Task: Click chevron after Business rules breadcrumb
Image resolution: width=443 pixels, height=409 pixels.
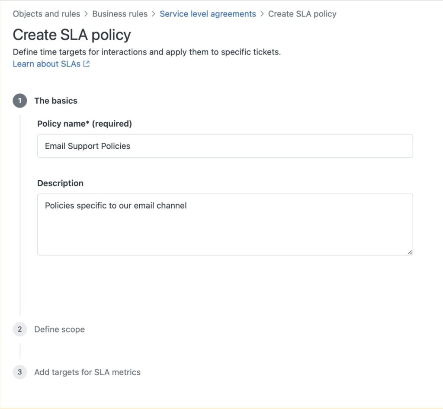Action: (x=154, y=14)
